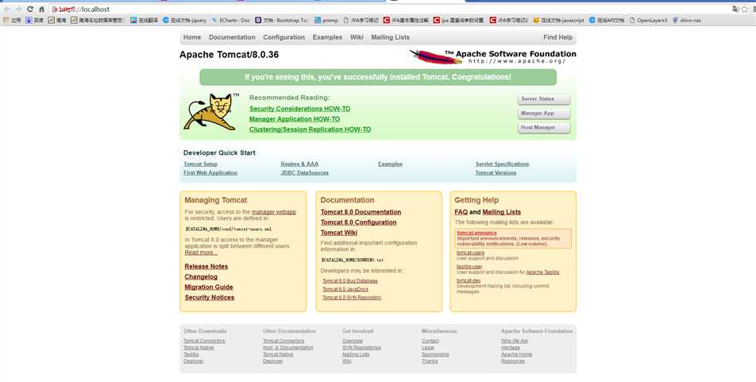Open the 在线API文档 bookmark

607,21
